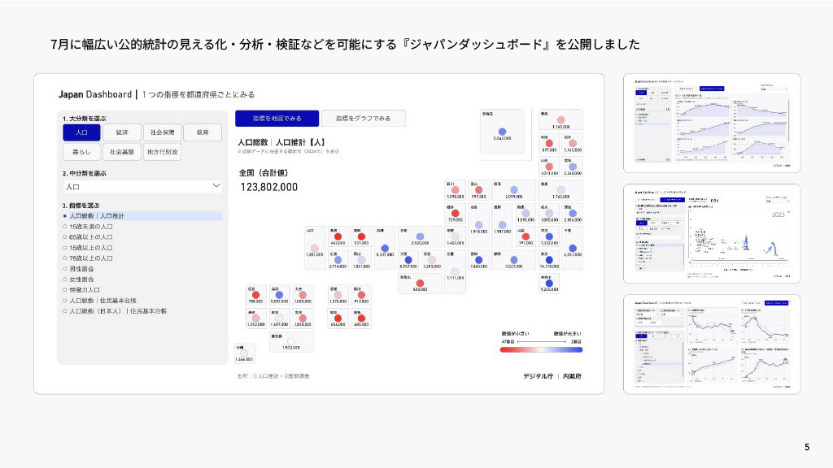Click the Yamaguchi prefecture map tile
Image resolution: width=833 pixels, height=468 pixels.
[316, 247]
